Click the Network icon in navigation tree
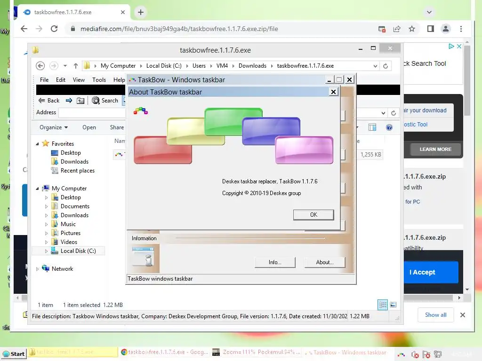Image resolution: width=482 pixels, height=361 pixels. click(46, 268)
